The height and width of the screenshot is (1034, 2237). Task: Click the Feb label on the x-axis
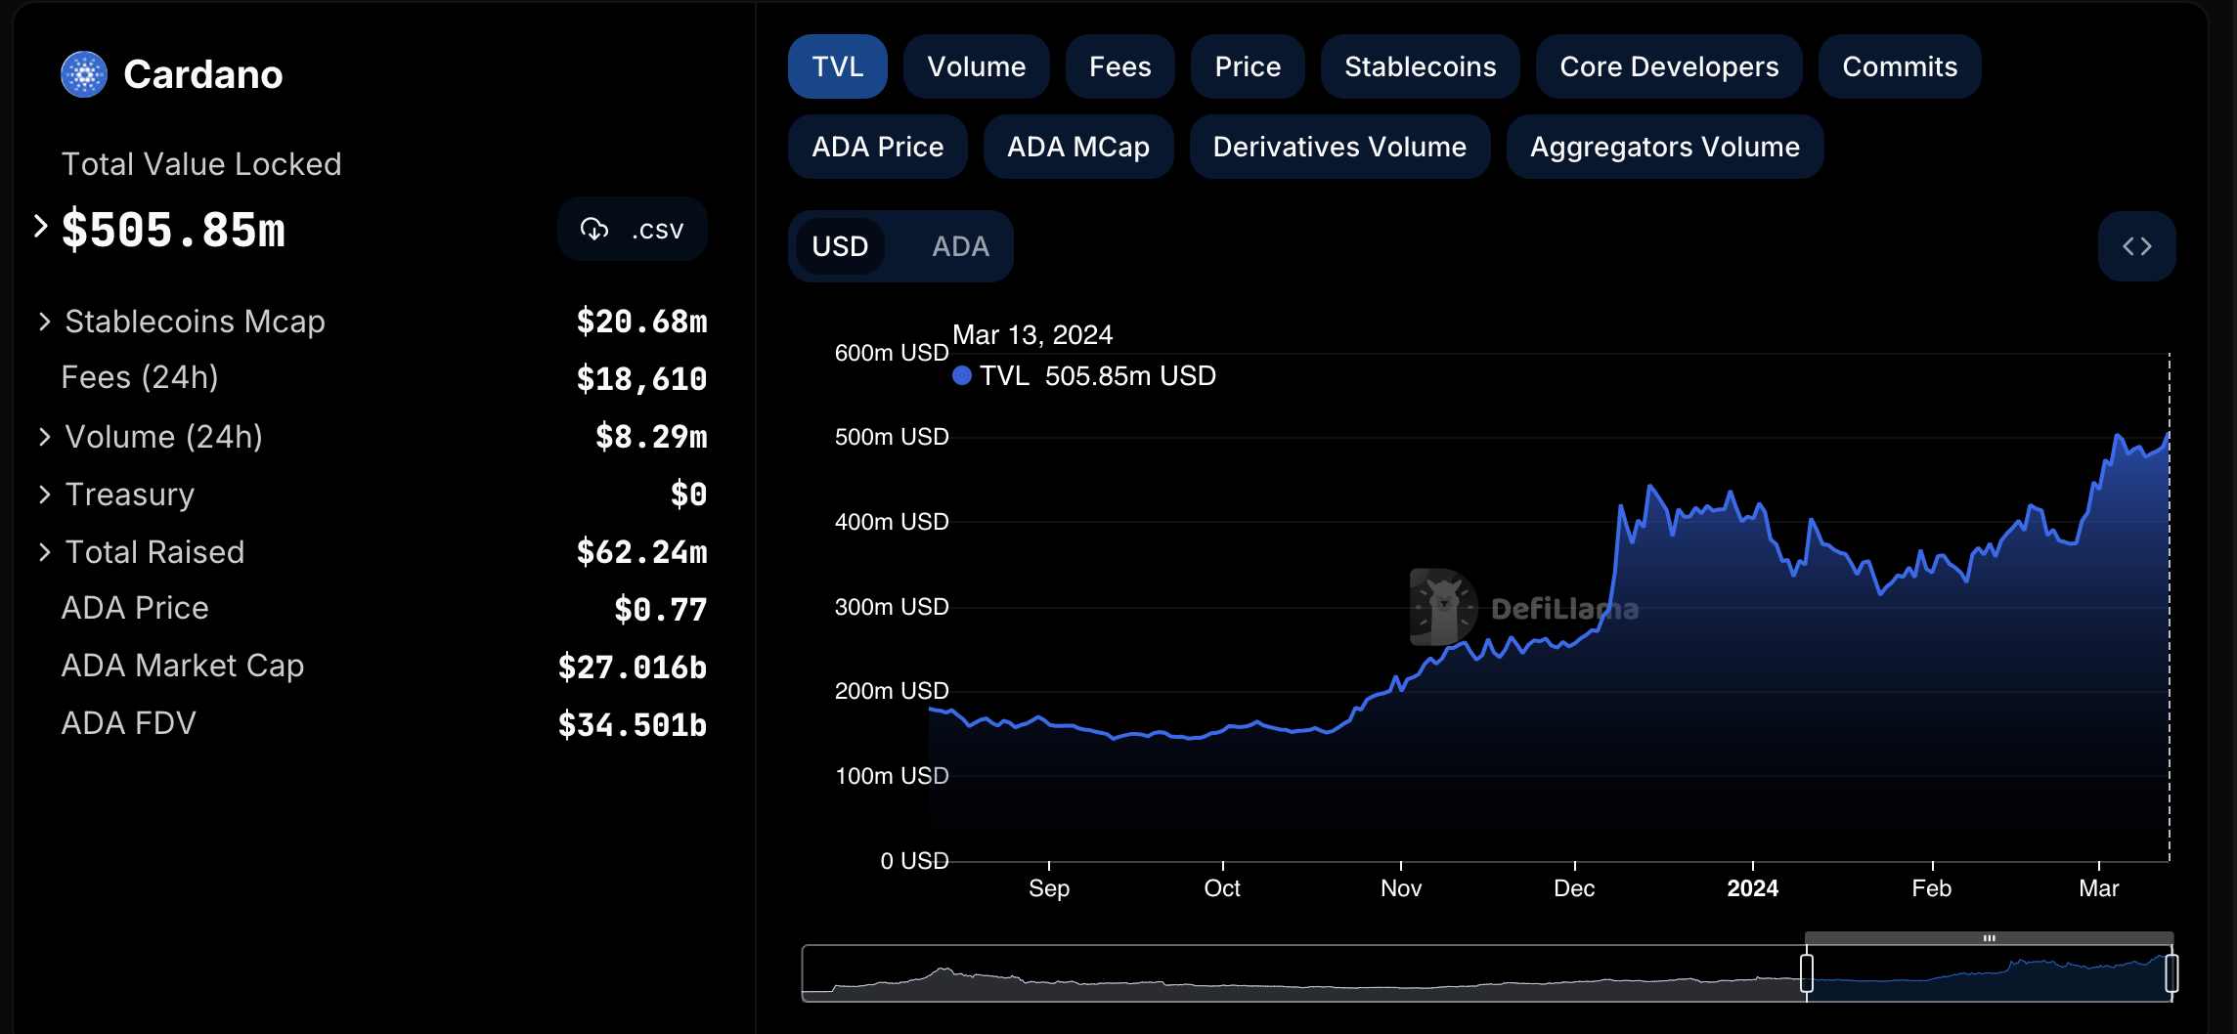(1932, 888)
